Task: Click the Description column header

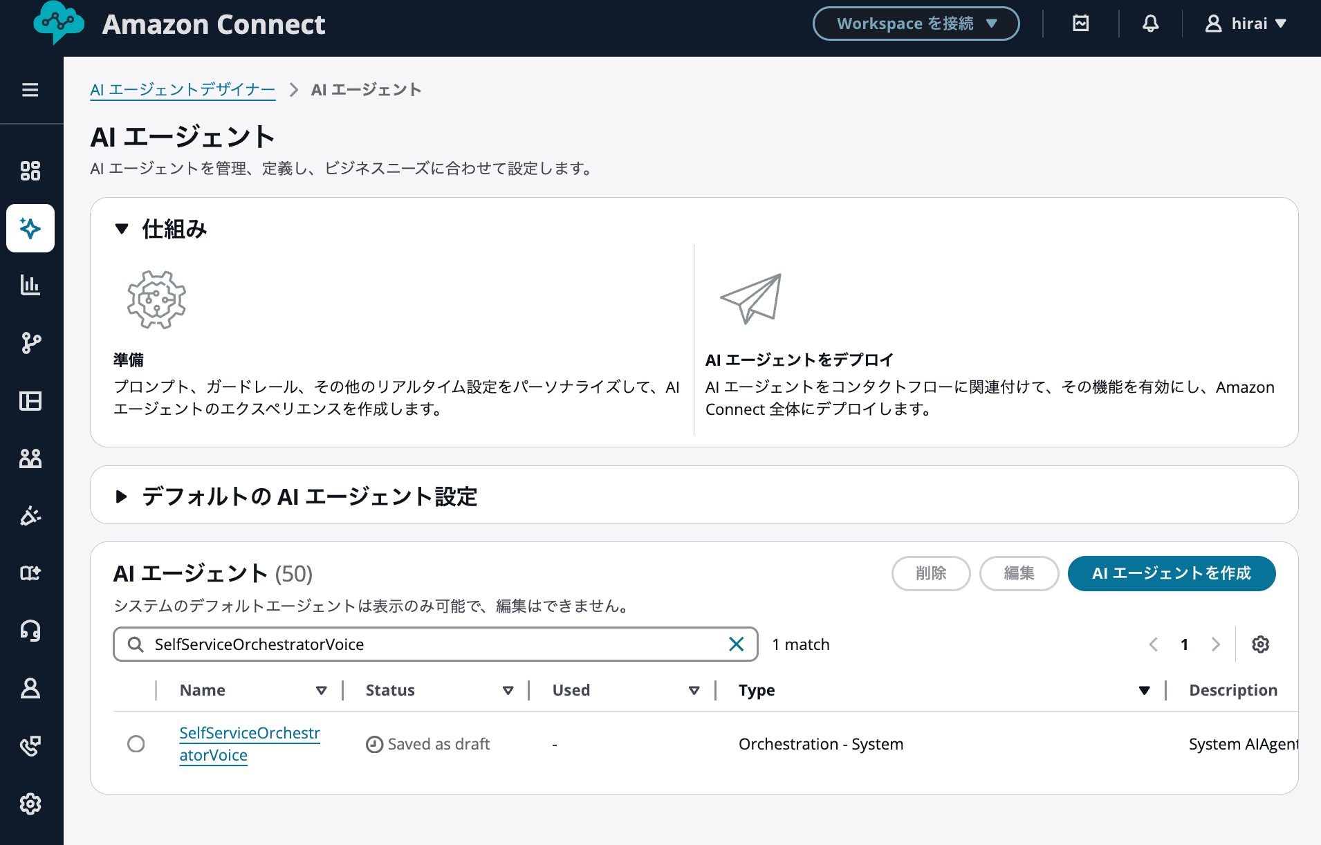Action: (x=1233, y=690)
